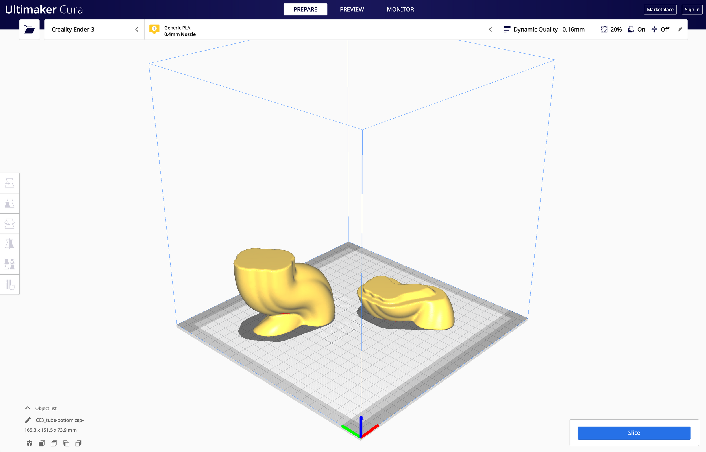Click the Slice button
This screenshot has width=706, height=452.
click(x=634, y=433)
